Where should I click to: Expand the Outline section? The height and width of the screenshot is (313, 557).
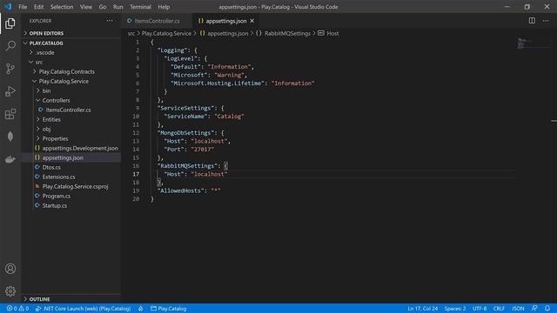point(71,299)
